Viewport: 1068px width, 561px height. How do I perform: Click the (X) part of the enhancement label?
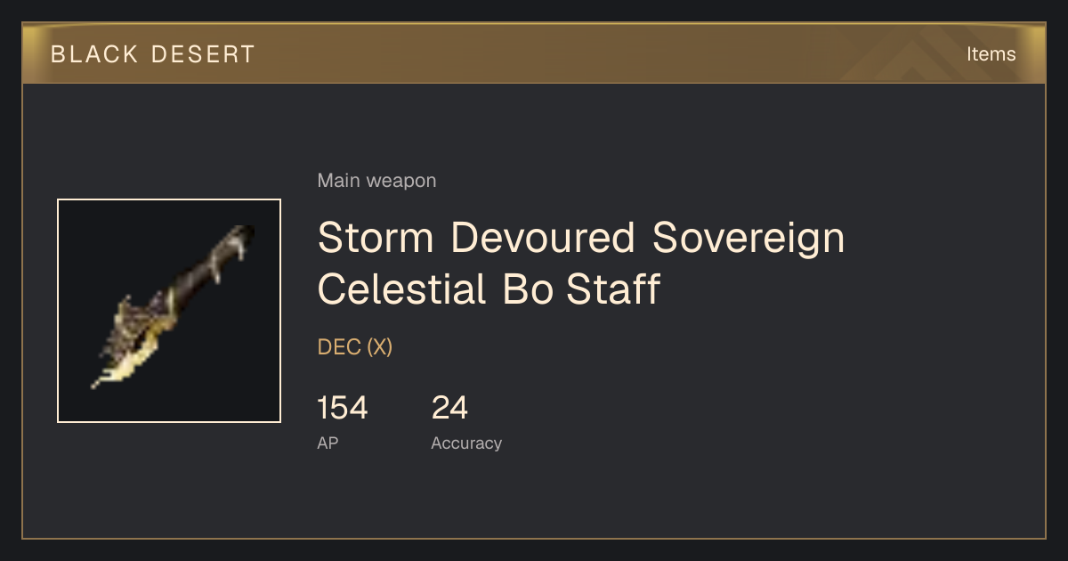(379, 347)
